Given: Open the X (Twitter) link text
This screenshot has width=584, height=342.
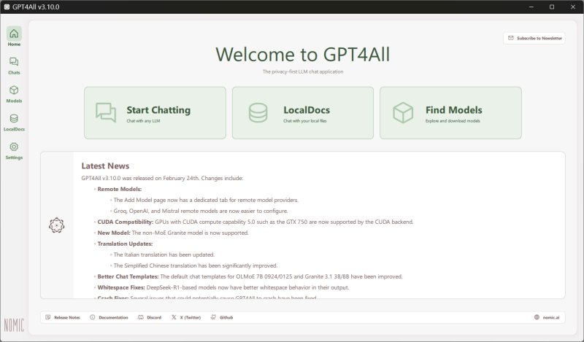Looking at the screenshot, I should [191, 317].
